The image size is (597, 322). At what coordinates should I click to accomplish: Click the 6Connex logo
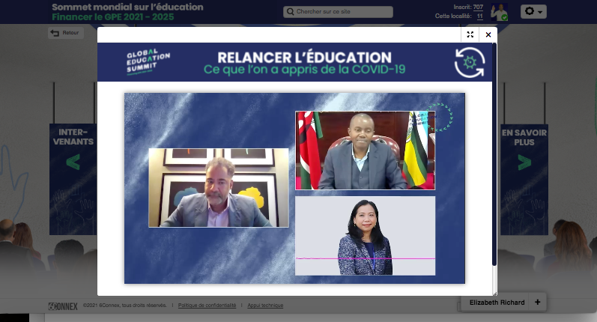[63, 306]
